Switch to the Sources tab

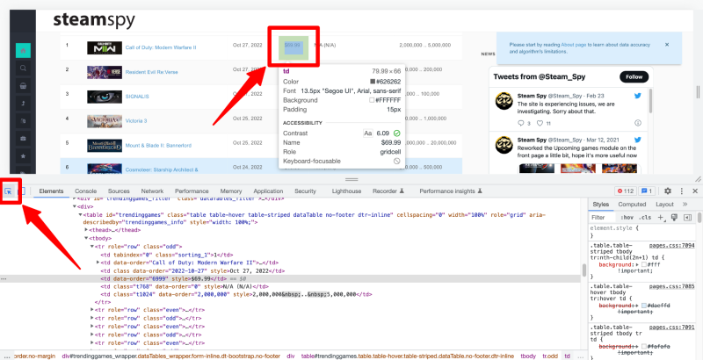click(x=119, y=191)
